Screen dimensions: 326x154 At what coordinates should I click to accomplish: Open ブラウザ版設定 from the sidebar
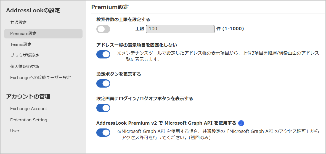[25, 55]
